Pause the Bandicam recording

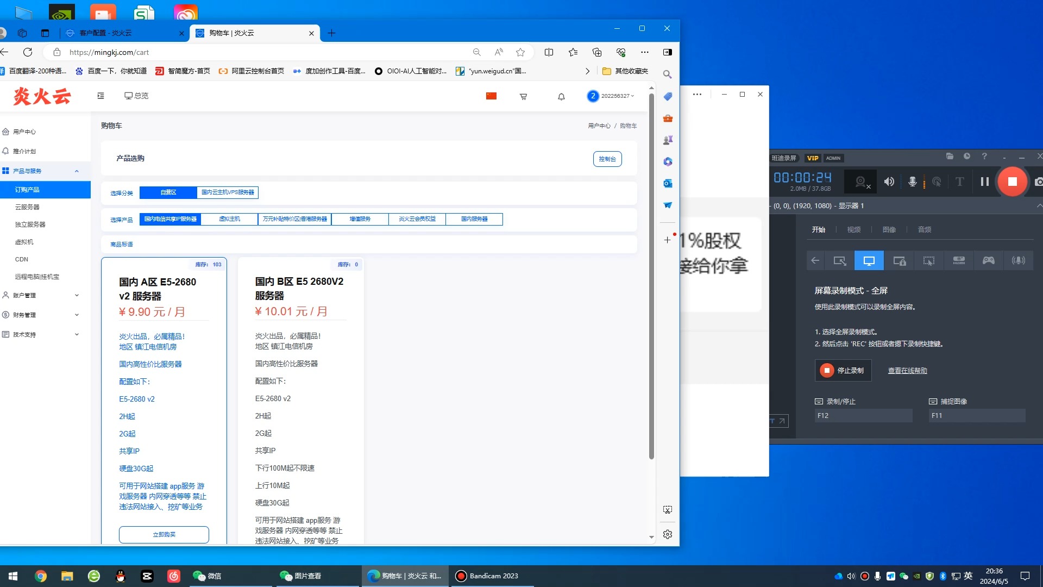pos(984,182)
